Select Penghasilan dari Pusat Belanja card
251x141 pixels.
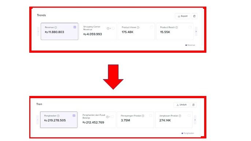click(97, 120)
